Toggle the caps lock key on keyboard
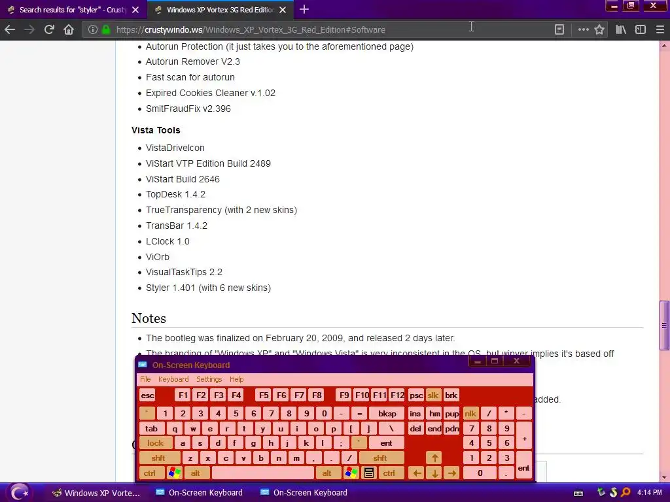 click(156, 443)
